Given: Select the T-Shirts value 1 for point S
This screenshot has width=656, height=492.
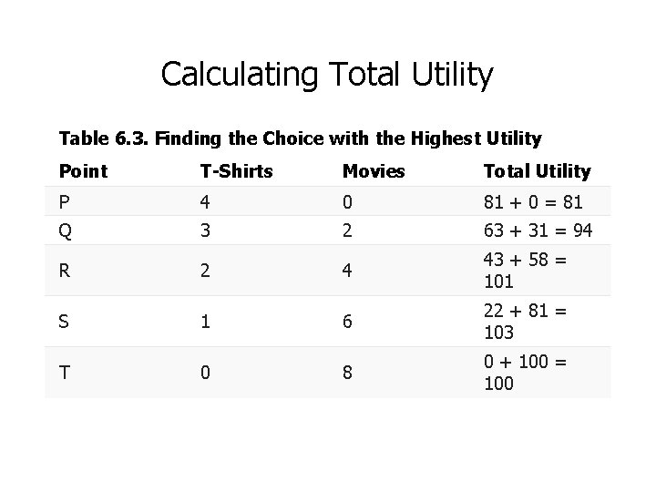Looking at the screenshot, I should (205, 322).
